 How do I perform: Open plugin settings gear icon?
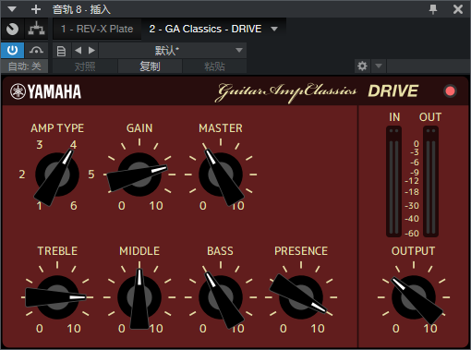362,66
